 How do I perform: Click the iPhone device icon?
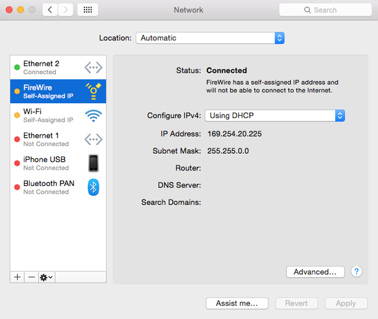tap(93, 163)
